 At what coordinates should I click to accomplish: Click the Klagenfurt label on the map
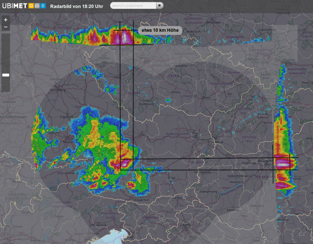click(x=142, y=200)
